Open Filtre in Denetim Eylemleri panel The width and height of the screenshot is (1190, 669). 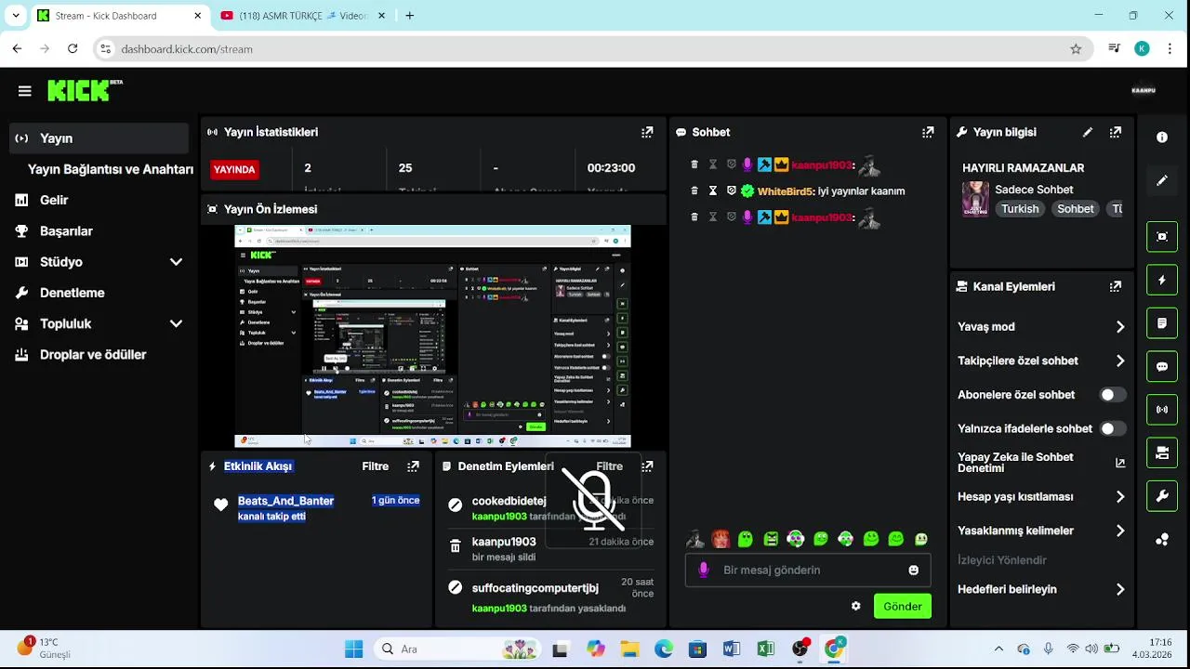609,466
